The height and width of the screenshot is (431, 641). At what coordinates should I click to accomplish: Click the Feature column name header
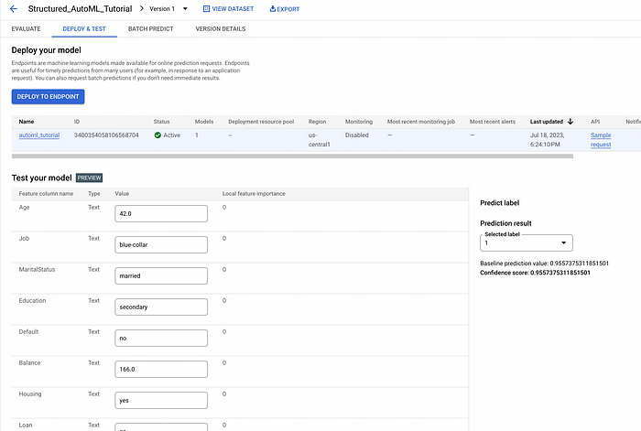click(46, 194)
